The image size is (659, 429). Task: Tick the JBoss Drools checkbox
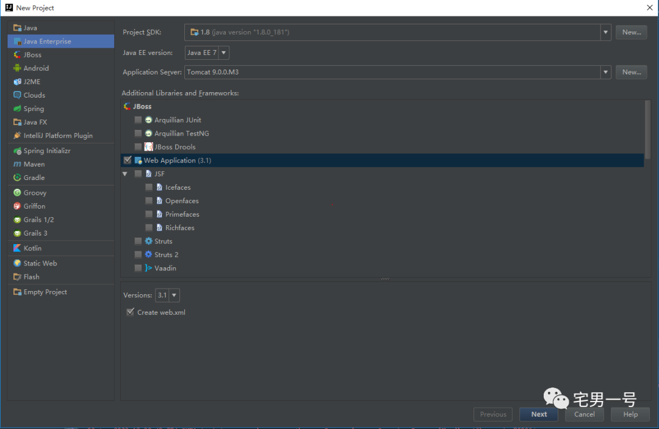point(138,146)
